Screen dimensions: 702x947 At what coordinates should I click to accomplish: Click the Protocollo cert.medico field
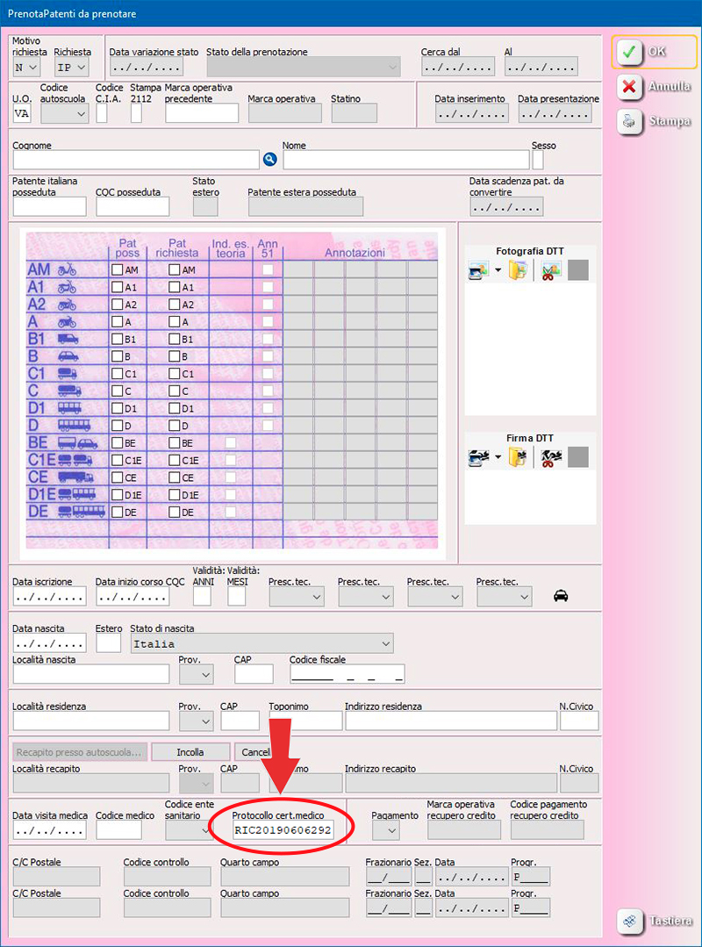click(x=283, y=830)
